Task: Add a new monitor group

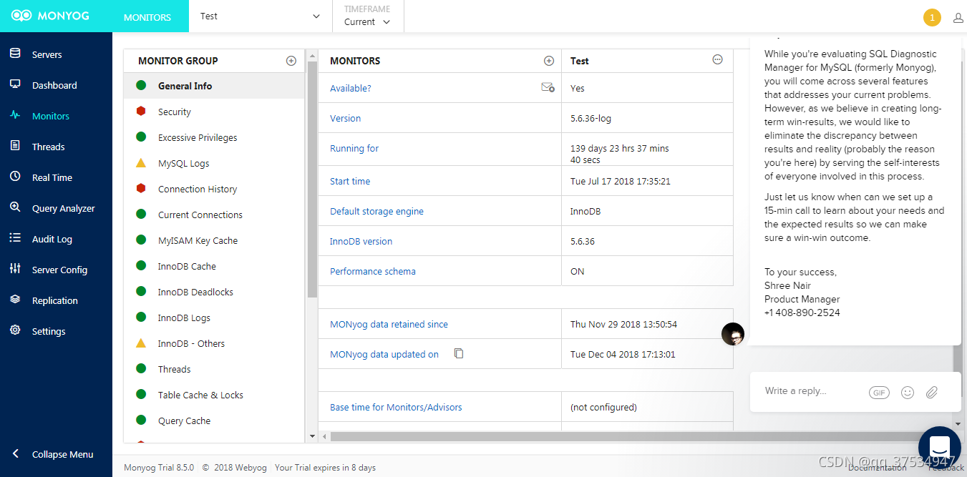Action: tap(291, 61)
